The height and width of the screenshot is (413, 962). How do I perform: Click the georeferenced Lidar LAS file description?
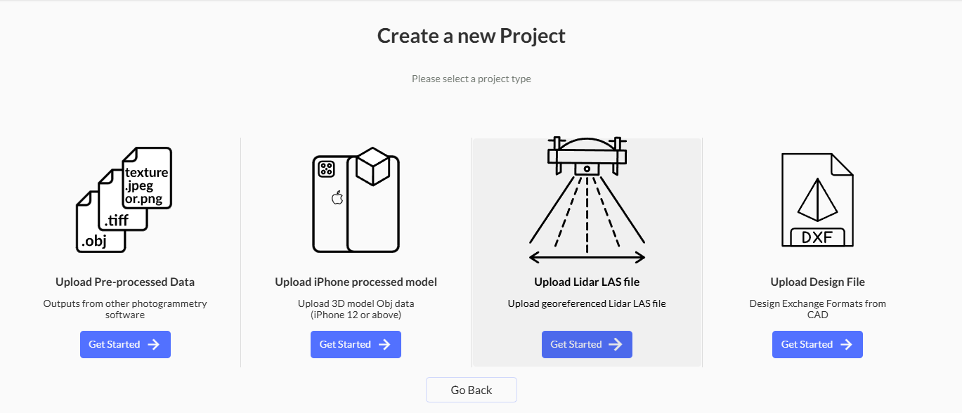(x=587, y=303)
